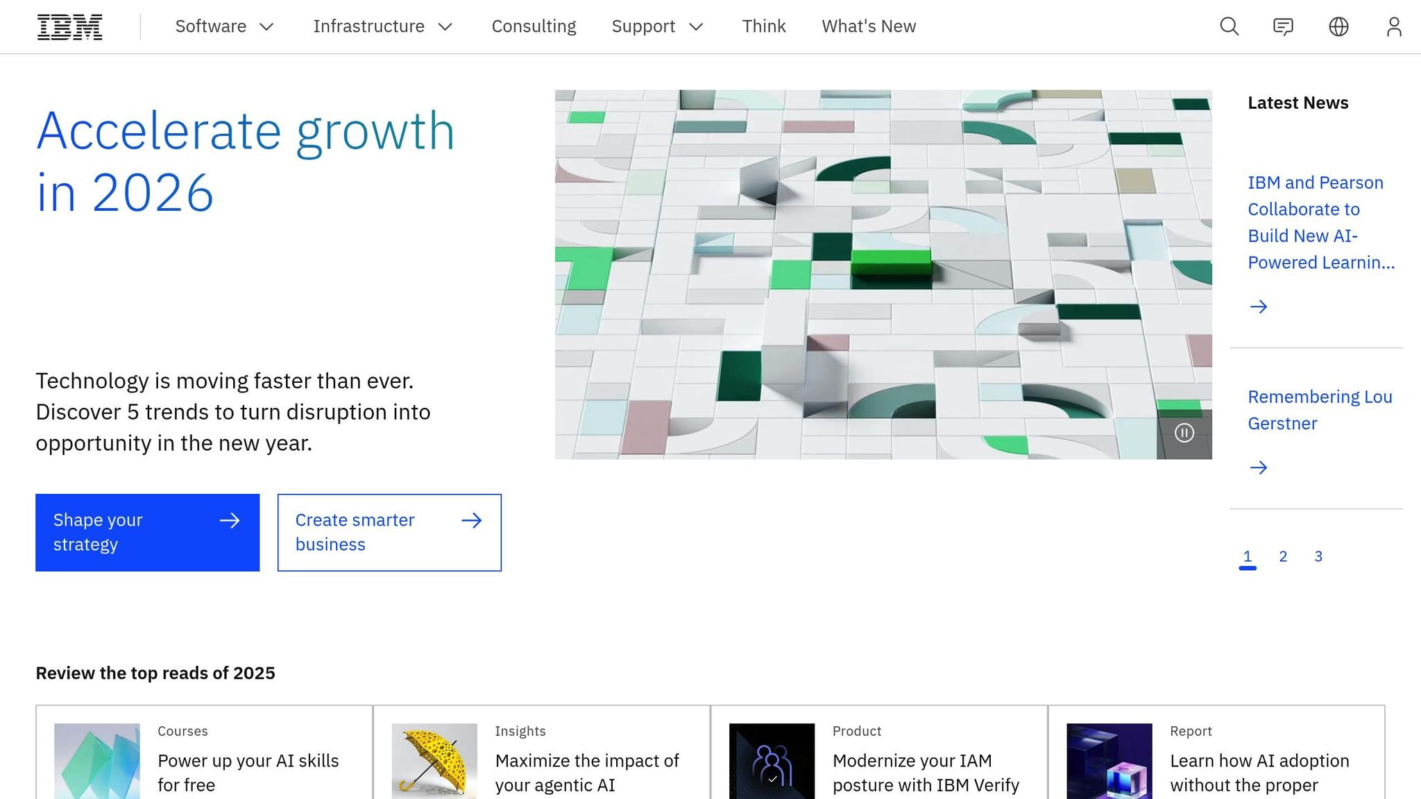1421x799 pixels.
Task: Click the IBM logo
Action: (69, 27)
